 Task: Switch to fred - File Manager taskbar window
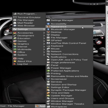[x=17, y=106]
